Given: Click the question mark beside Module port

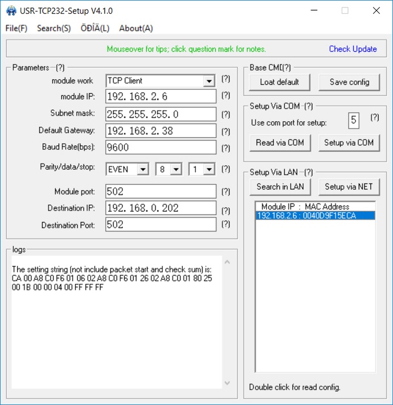Looking at the screenshot, I should pos(226,191).
